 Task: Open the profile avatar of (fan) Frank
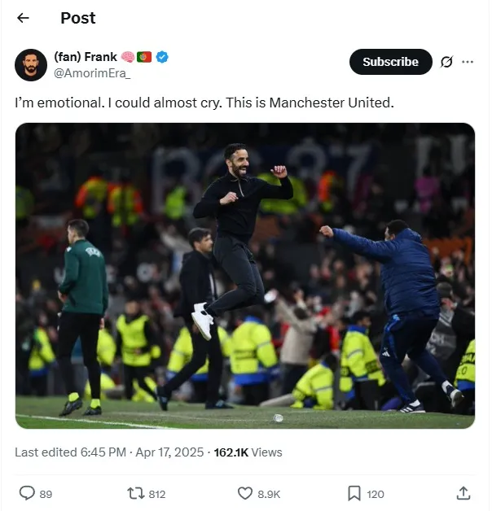coord(31,65)
